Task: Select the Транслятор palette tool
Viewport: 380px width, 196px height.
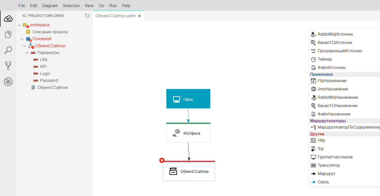Action: coord(329,165)
